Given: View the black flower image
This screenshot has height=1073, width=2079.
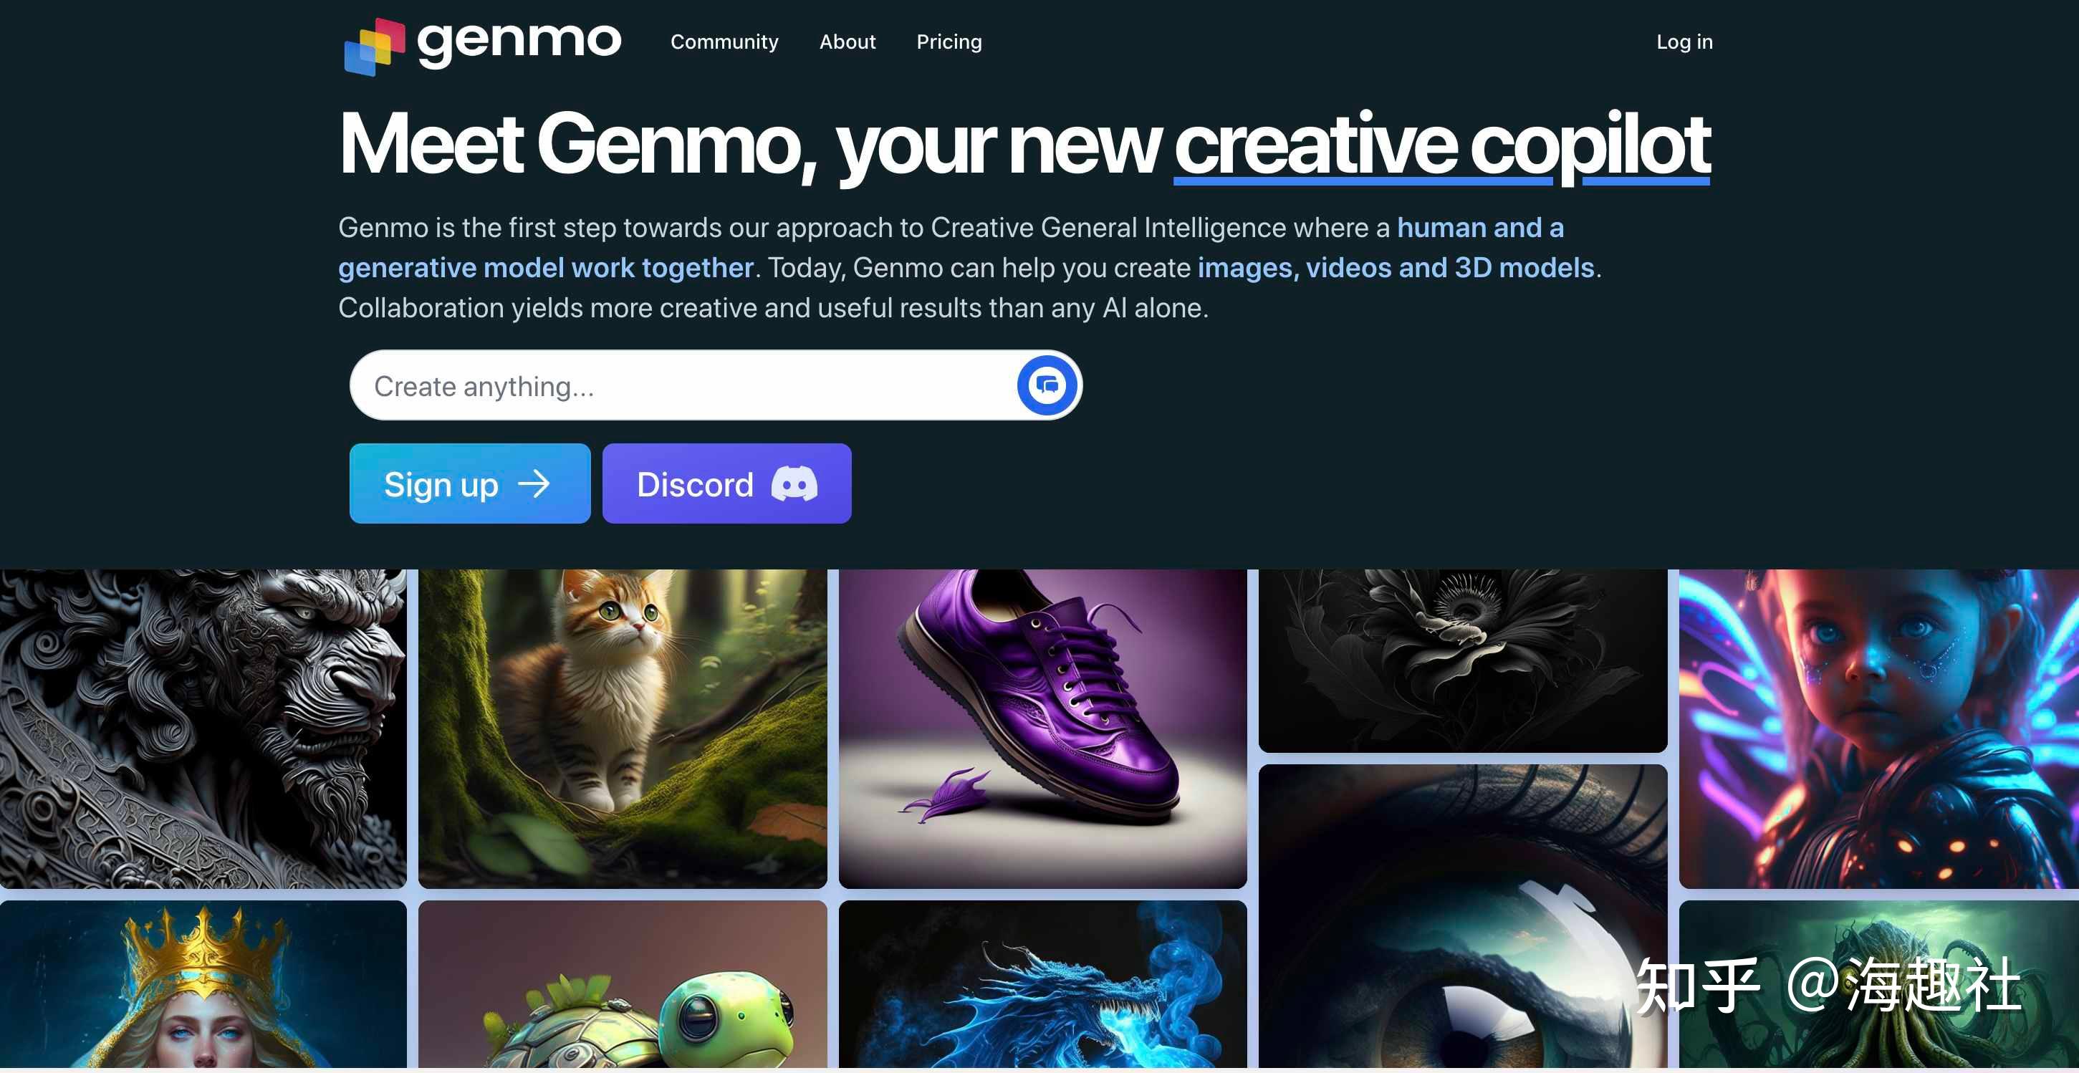Looking at the screenshot, I should [1462, 660].
